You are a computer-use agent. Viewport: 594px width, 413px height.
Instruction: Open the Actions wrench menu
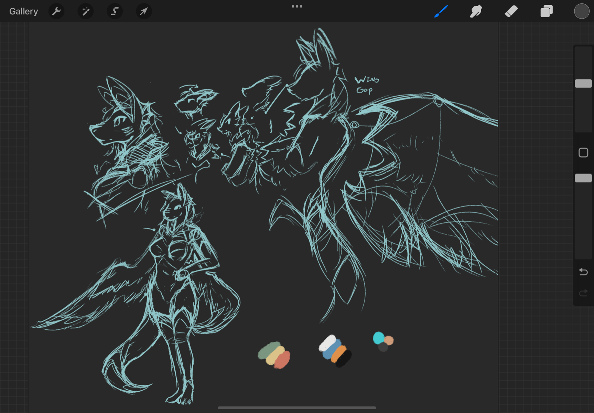coord(56,11)
